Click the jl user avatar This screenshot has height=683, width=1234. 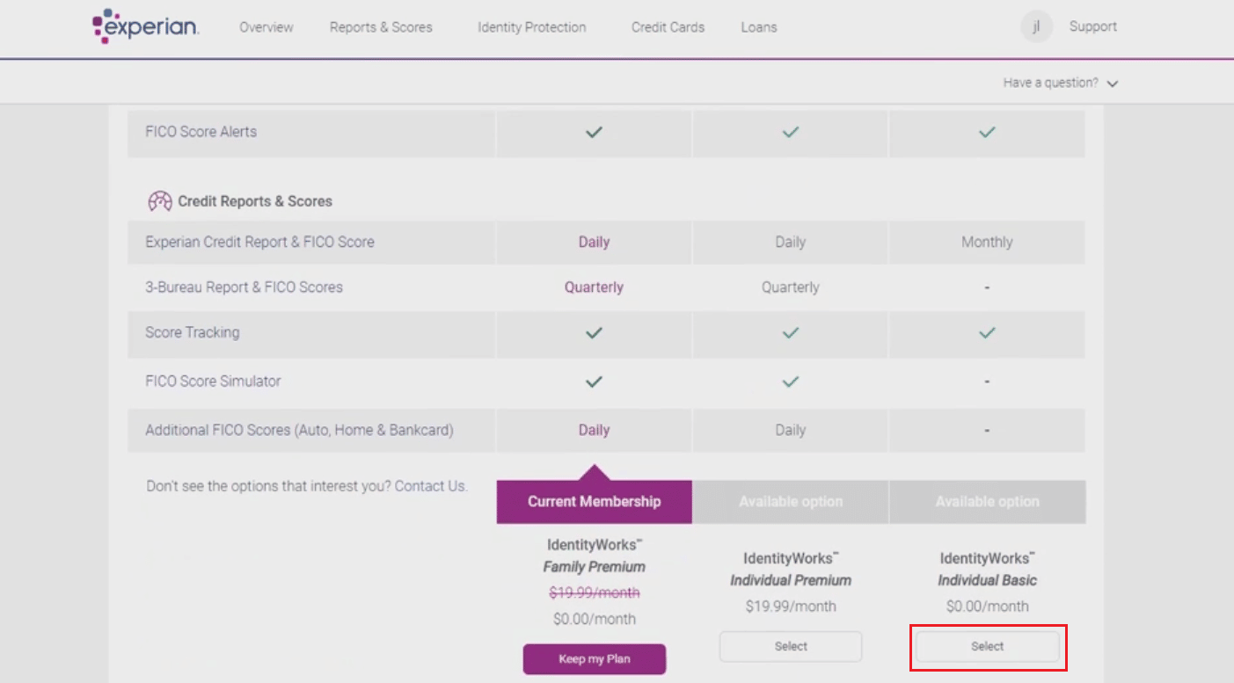click(1036, 26)
